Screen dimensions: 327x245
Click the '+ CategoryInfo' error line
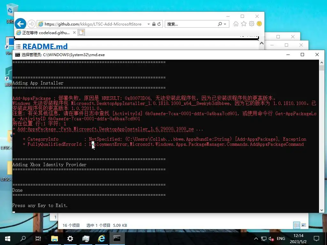164,139
